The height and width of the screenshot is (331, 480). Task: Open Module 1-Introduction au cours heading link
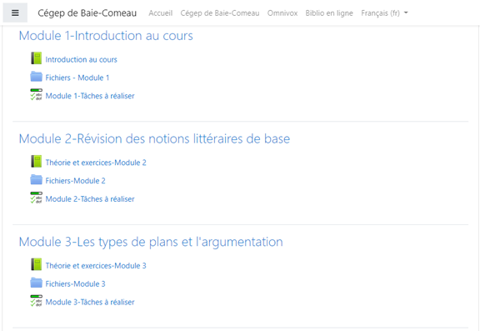coord(106,36)
